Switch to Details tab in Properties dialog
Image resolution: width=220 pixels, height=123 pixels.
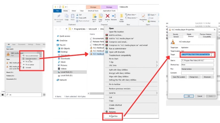pos(189,34)
